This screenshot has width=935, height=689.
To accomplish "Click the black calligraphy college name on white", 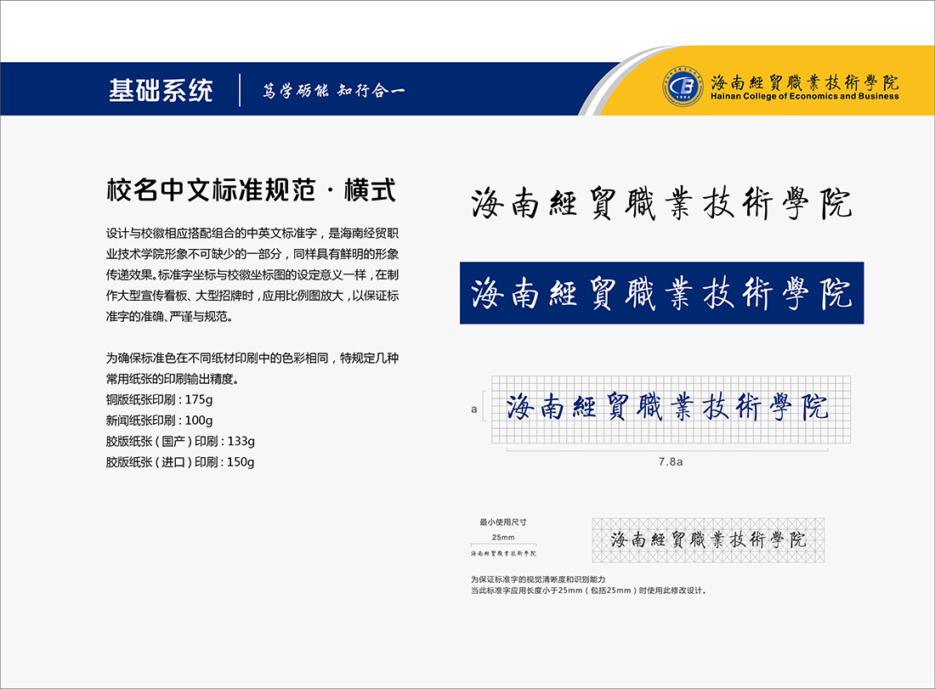I will pos(661,205).
